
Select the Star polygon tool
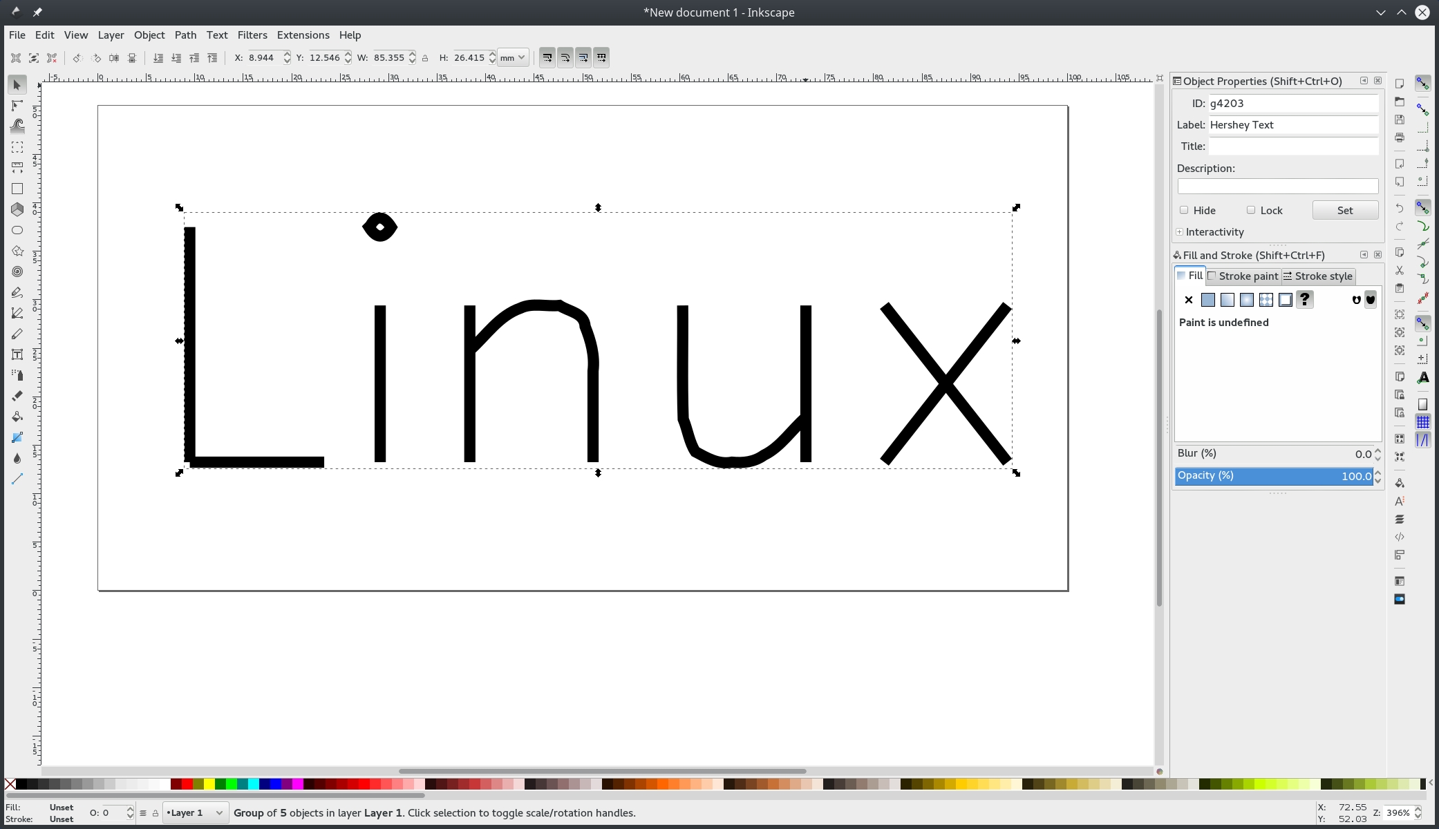tap(17, 251)
